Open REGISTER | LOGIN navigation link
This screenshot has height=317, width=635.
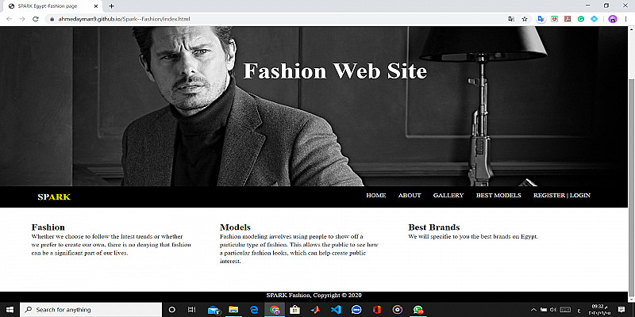click(x=562, y=195)
